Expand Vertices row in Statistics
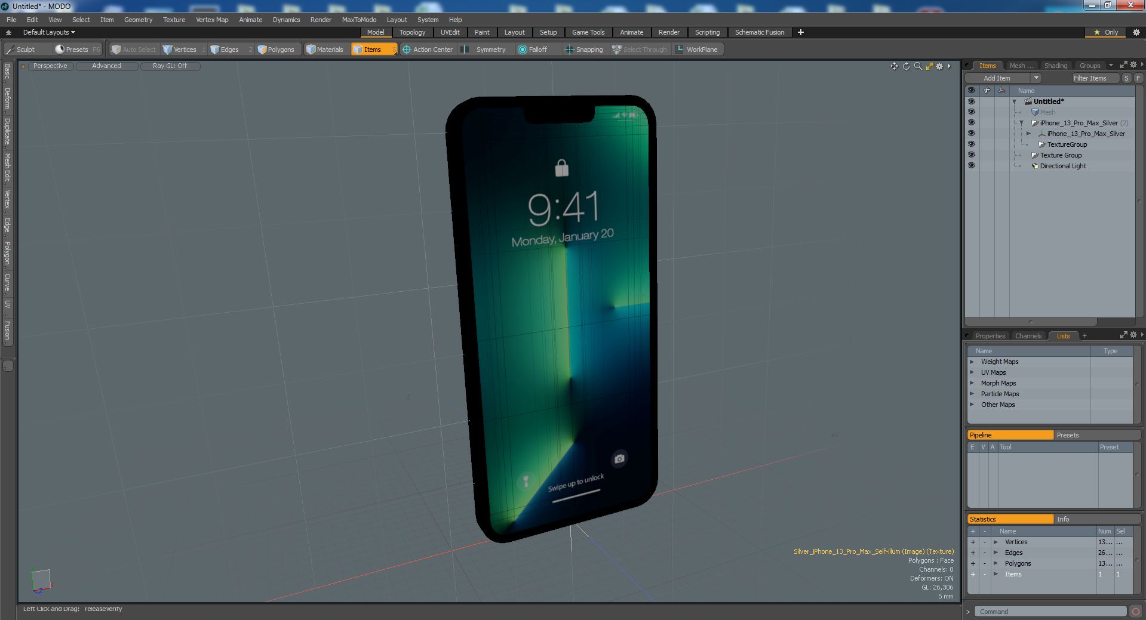1146x620 pixels. (996, 542)
